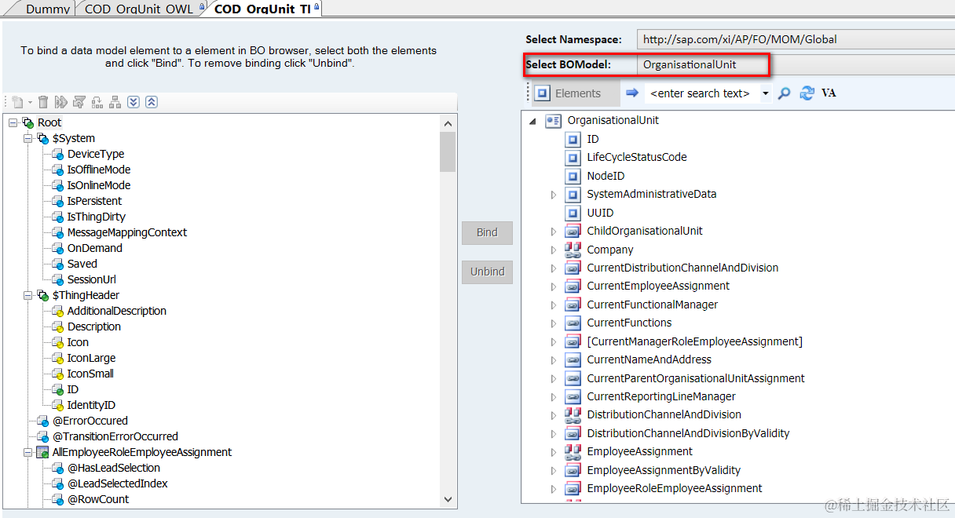Select the UUID element
Screen dimensions: 955x518
[600, 213]
